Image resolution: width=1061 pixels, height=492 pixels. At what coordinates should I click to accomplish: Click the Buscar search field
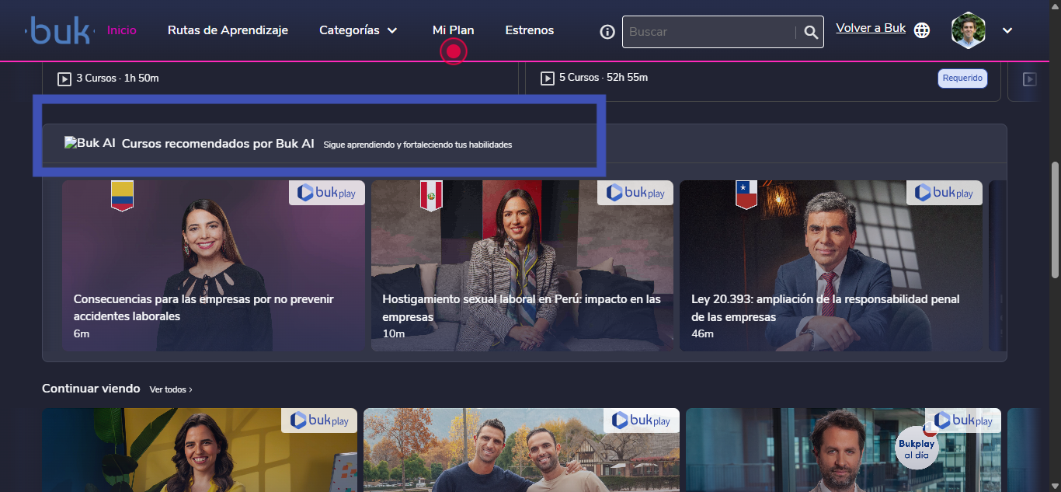tap(708, 32)
